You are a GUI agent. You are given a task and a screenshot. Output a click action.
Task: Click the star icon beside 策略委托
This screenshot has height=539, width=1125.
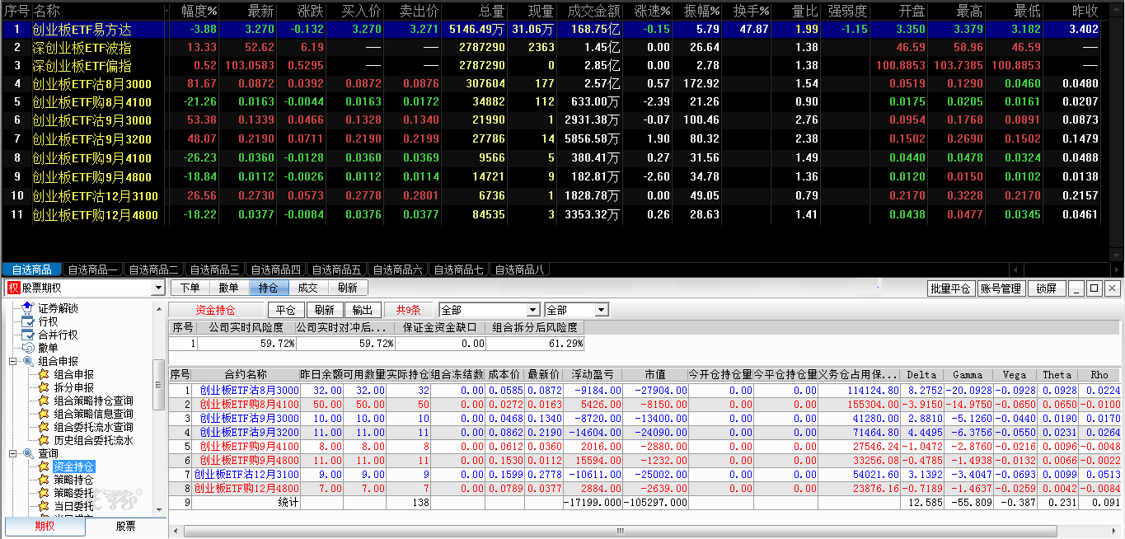(45, 493)
